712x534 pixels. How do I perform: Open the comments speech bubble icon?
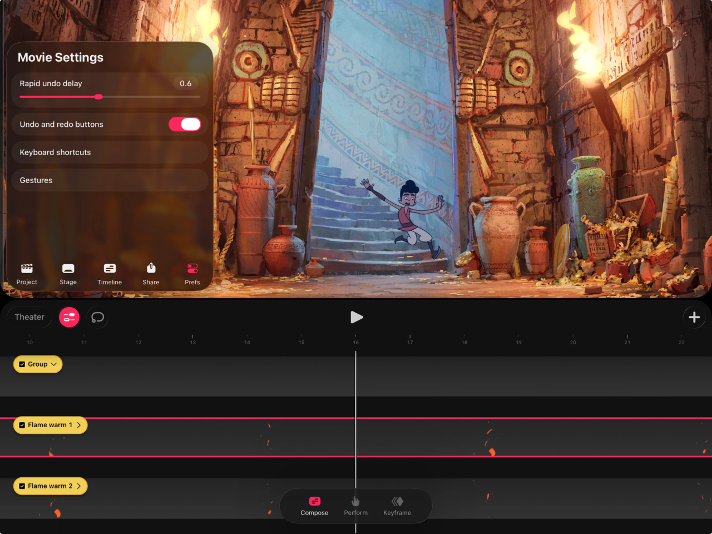click(97, 317)
